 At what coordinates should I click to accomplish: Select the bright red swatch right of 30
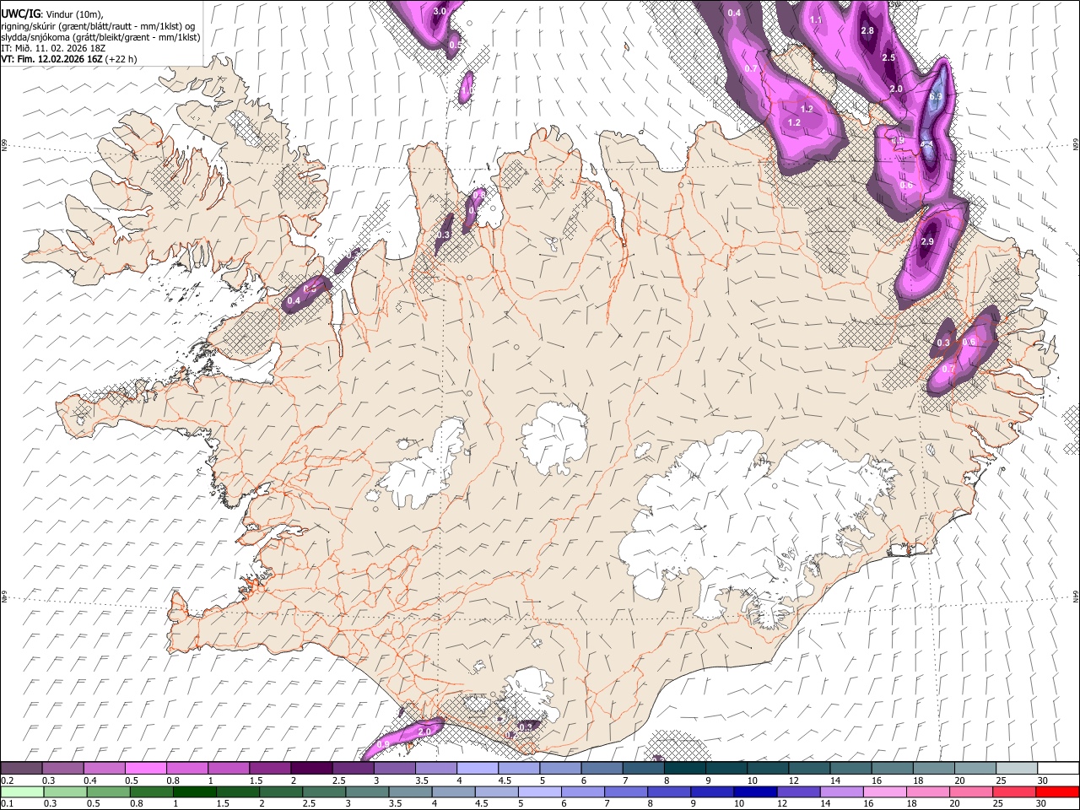click(x=1057, y=791)
